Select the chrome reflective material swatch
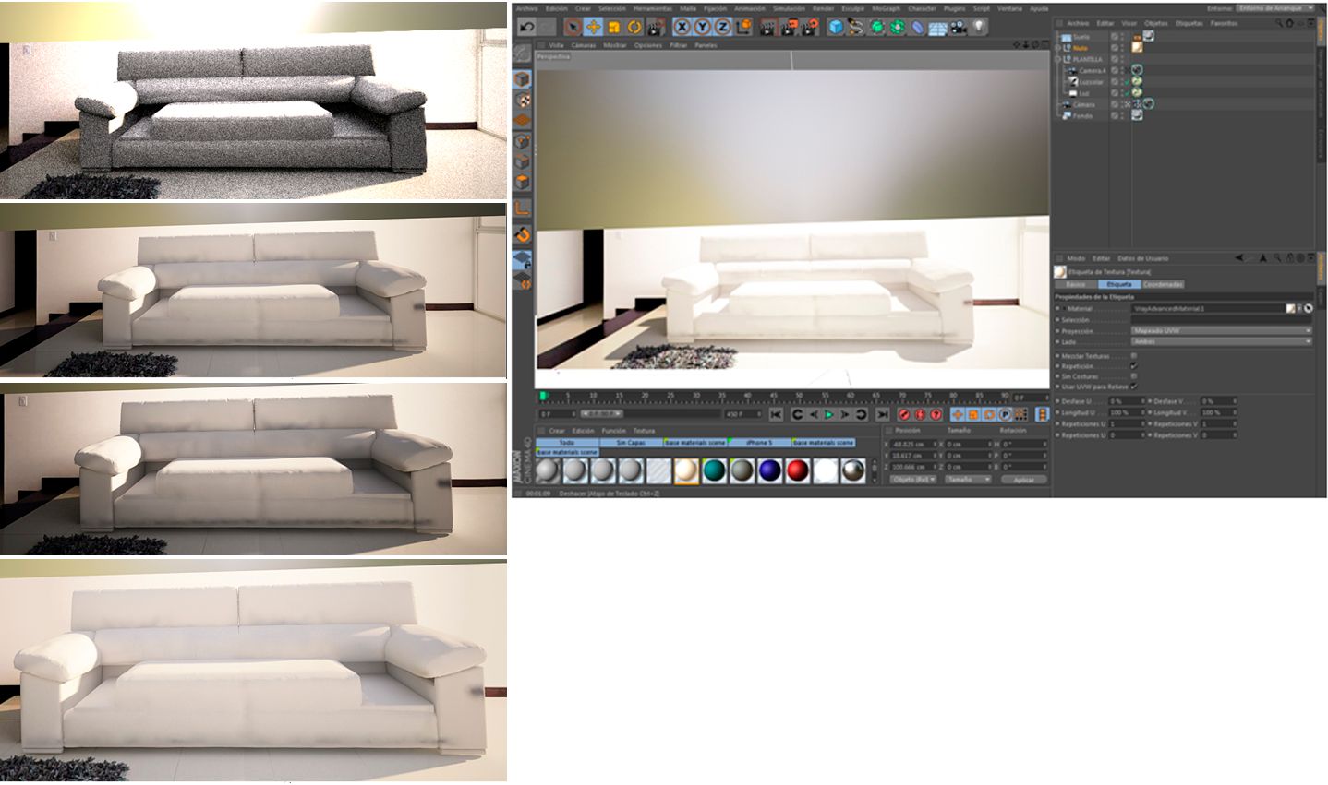Image resolution: width=1328 pixels, height=785 pixels. [853, 470]
